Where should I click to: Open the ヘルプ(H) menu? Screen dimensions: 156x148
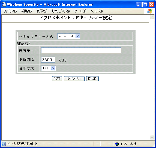(97, 11)
